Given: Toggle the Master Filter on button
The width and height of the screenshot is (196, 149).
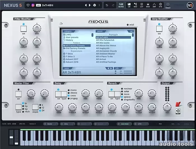Looking at the screenshot, I should pyautogui.click(x=18, y=94).
